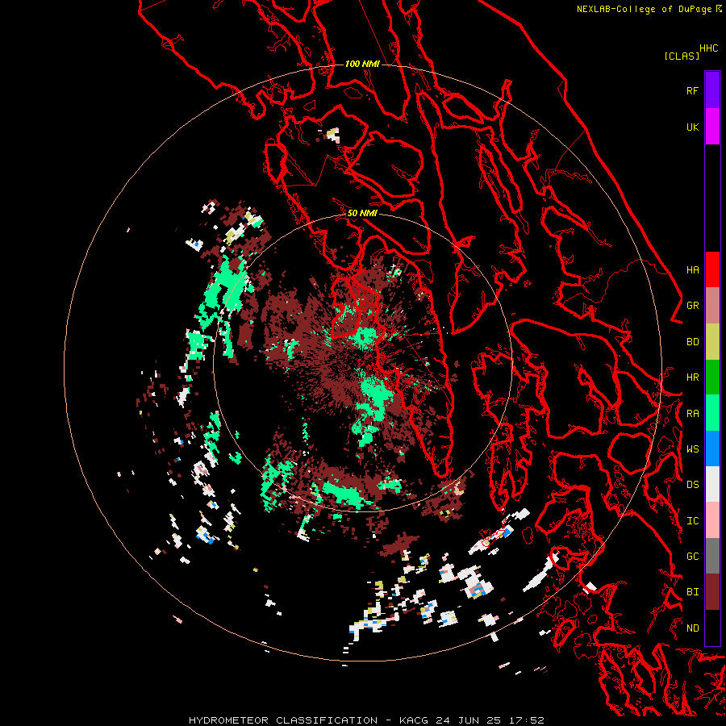Click the UK legend label
The width and height of the screenshot is (726, 726).
(x=692, y=127)
